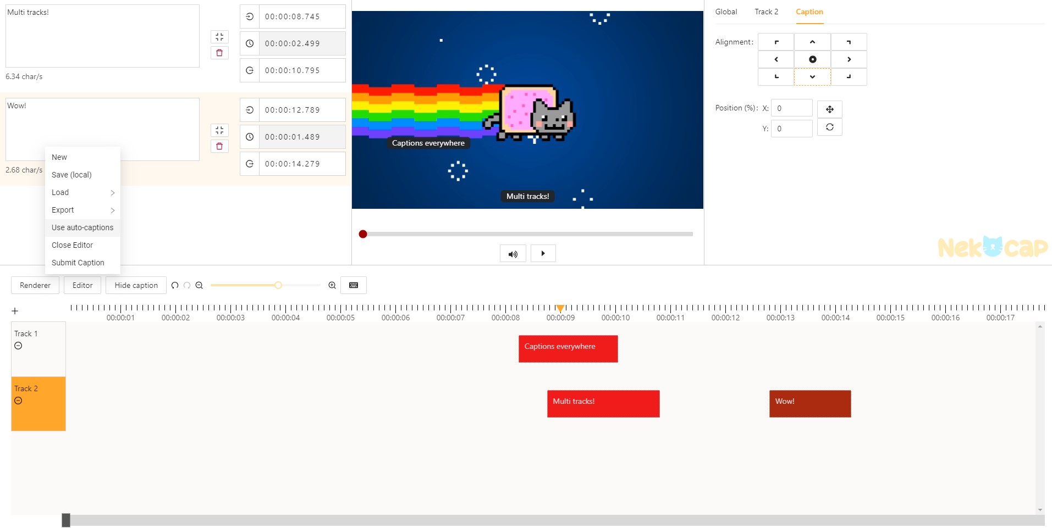Delete the 'Multi tracks!' caption with trash icon

(219, 53)
